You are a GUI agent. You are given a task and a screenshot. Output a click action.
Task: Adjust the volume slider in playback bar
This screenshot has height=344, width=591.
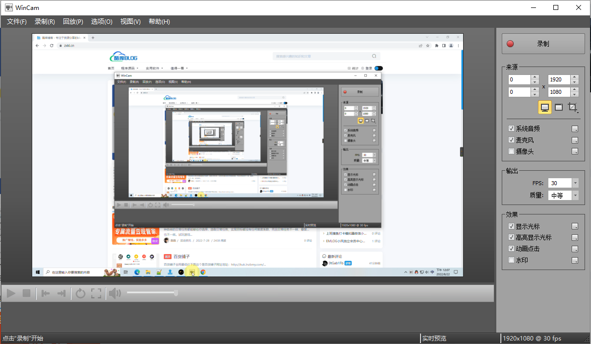click(151, 293)
